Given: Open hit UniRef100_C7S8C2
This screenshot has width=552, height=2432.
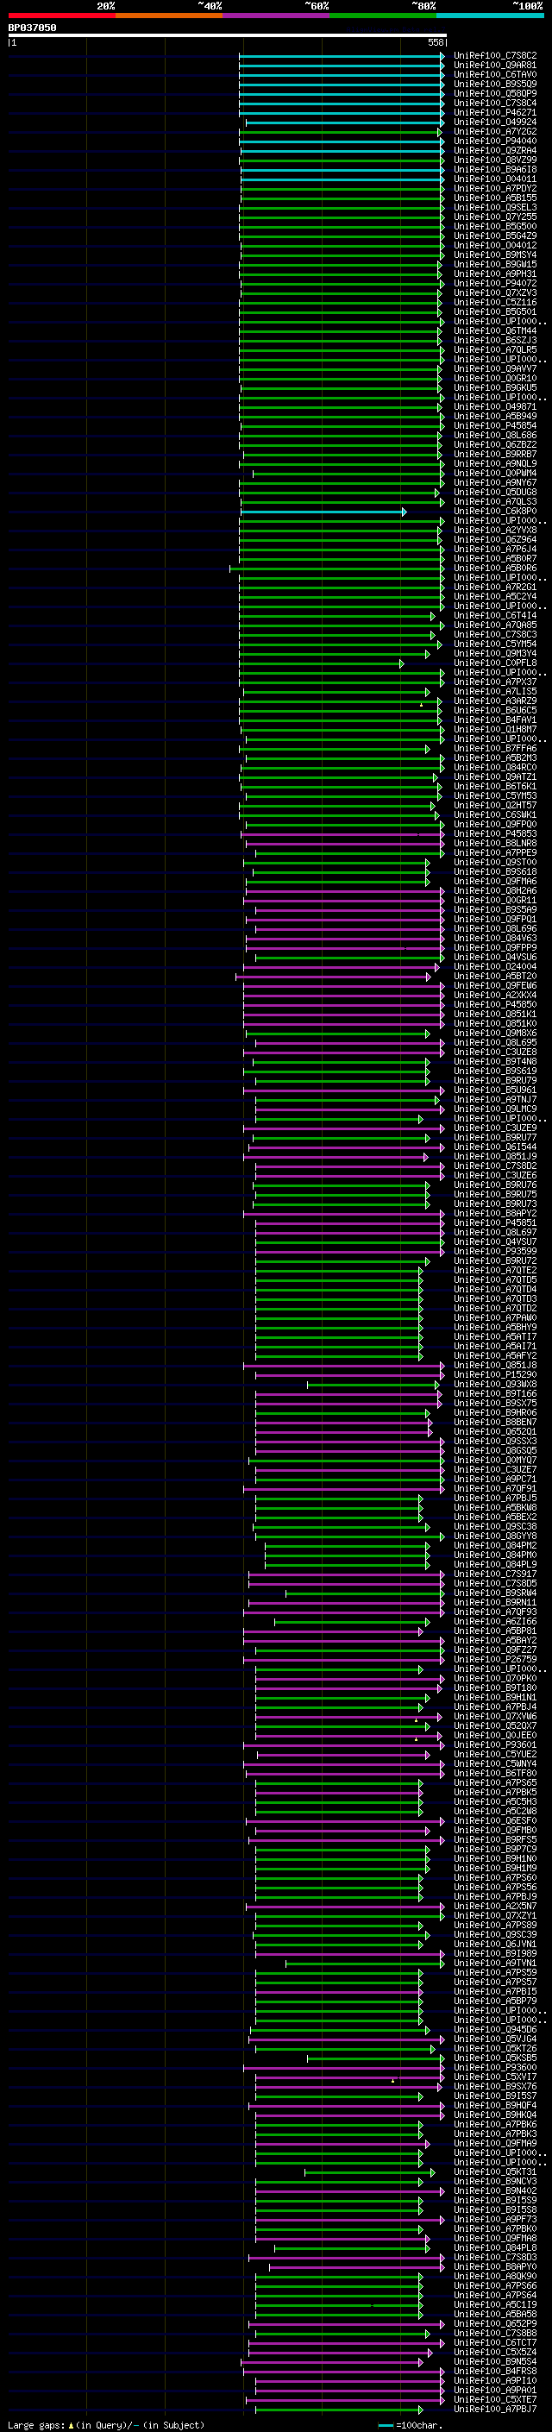Looking at the screenshot, I should point(495,56).
